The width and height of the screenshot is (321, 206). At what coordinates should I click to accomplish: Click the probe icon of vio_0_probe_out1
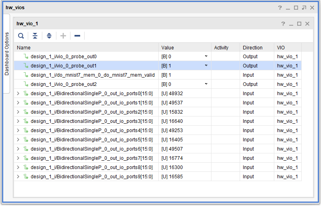(26, 65)
